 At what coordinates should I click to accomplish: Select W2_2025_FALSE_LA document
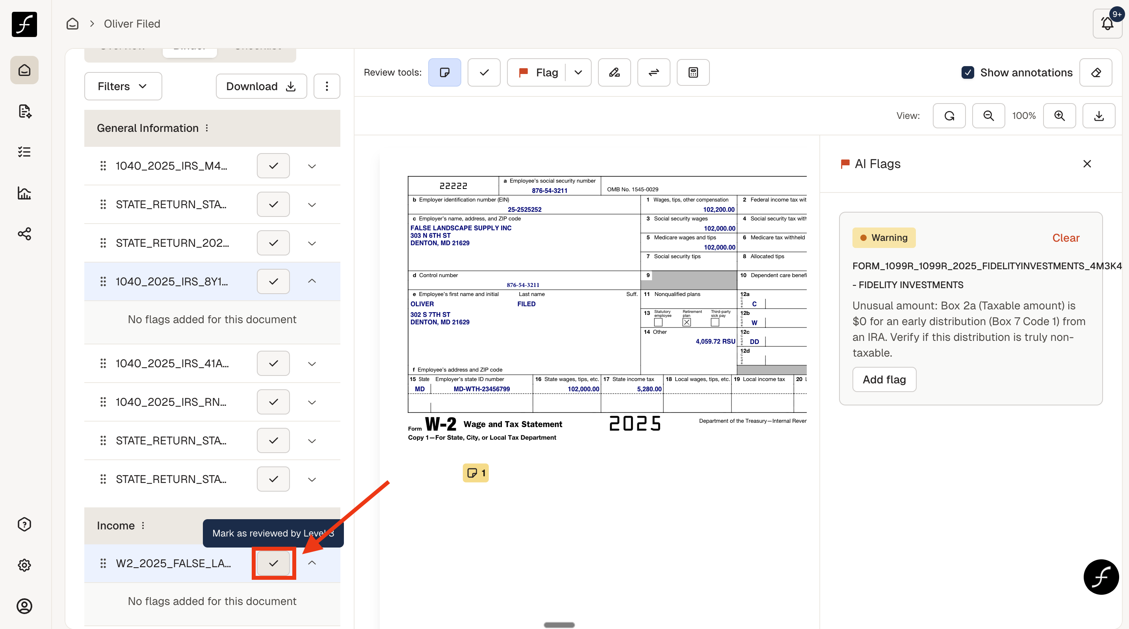pos(173,563)
